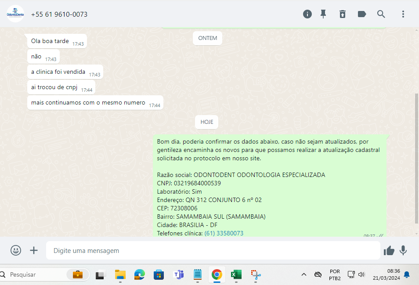Image resolution: width=419 pixels, height=285 pixels.
Task: Show hidden system tray icons
Action: [x=304, y=274]
